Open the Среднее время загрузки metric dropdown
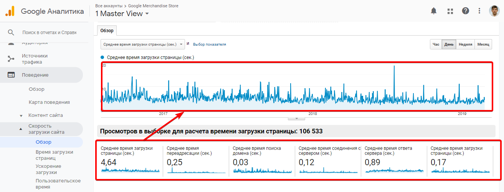 pyautogui.click(x=142, y=44)
